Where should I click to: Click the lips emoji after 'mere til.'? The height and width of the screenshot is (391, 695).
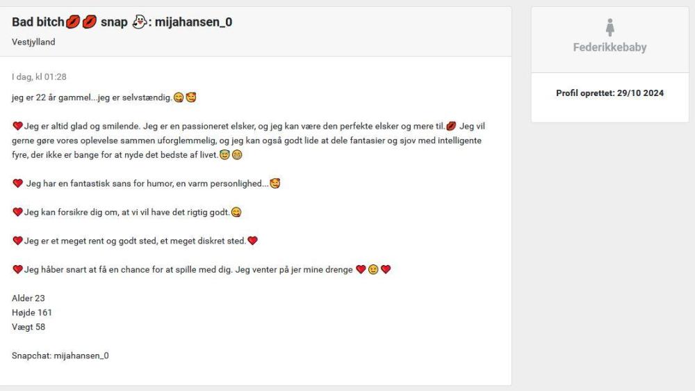pyautogui.click(x=451, y=126)
